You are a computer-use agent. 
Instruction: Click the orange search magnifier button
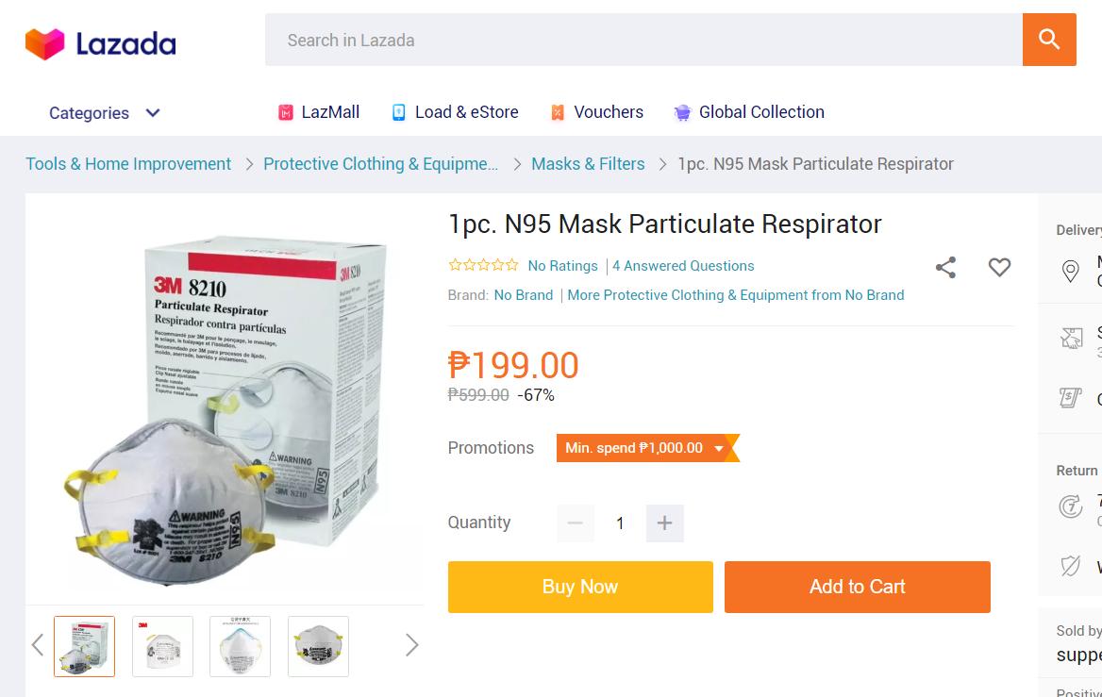tap(1048, 40)
